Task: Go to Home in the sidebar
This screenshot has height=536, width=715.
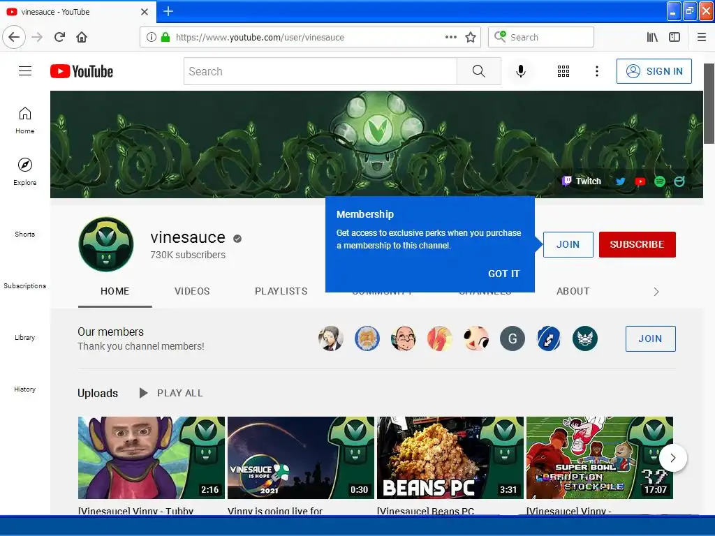Action: tap(25, 120)
